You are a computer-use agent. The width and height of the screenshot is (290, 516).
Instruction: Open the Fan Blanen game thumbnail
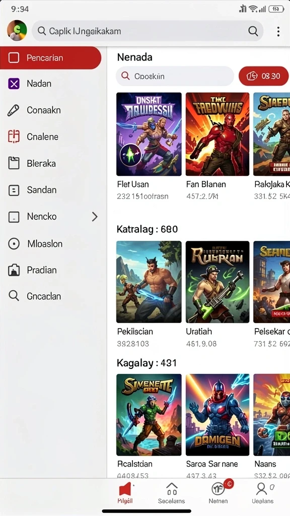217,134
